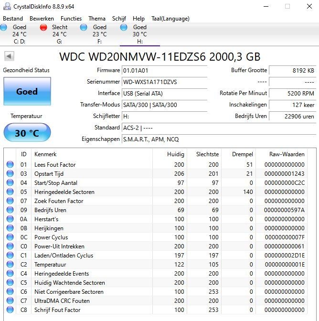Click the status orb for Laden/Ontladen Cyclus
This screenshot has height=321, width=319.
[x=10, y=255]
